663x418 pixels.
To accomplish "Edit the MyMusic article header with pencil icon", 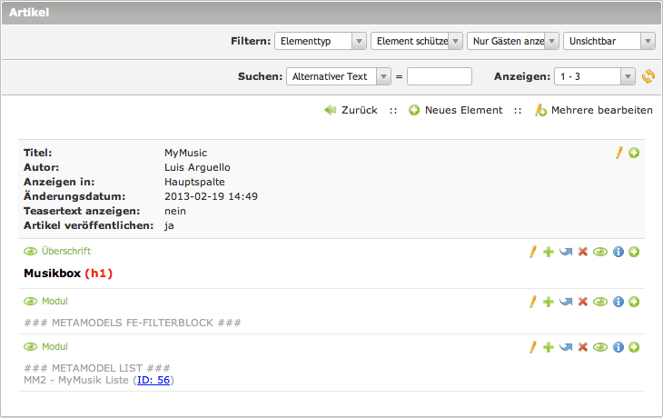I will coord(619,153).
